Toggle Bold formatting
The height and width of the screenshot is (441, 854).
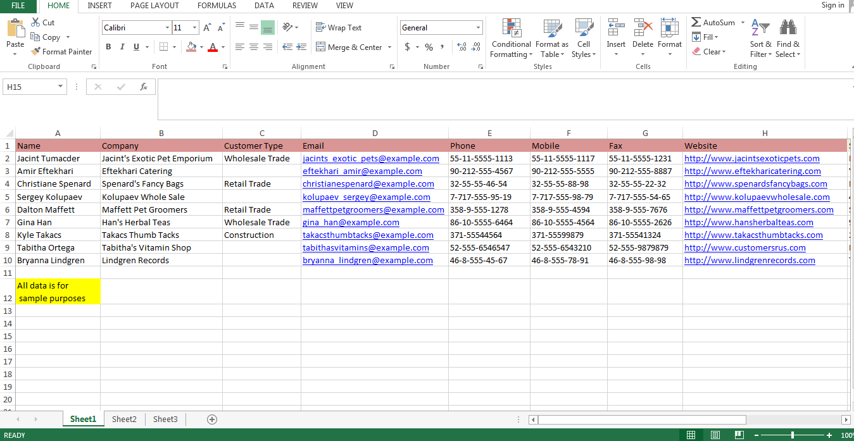pyautogui.click(x=108, y=47)
